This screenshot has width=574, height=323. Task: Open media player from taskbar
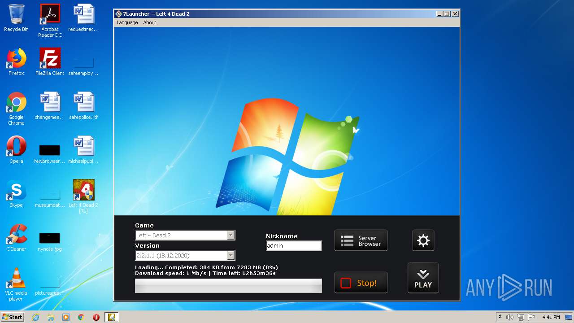point(66,317)
